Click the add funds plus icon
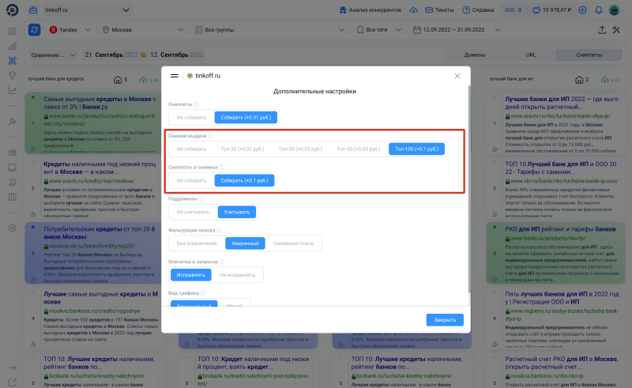The width and height of the screenshot is (632, 388). click(x=581, y=9)
